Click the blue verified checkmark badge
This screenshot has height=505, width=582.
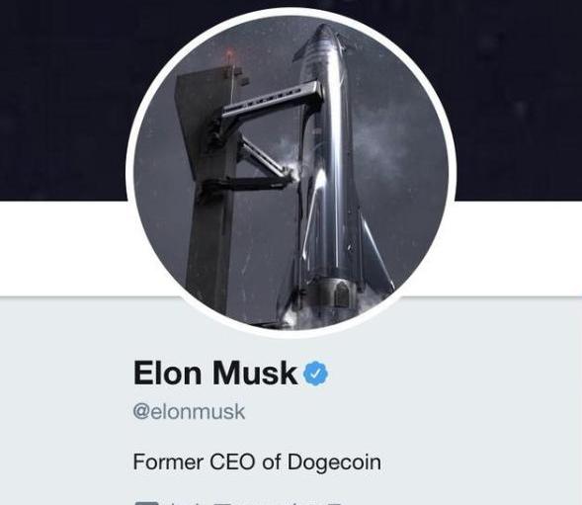316,374
